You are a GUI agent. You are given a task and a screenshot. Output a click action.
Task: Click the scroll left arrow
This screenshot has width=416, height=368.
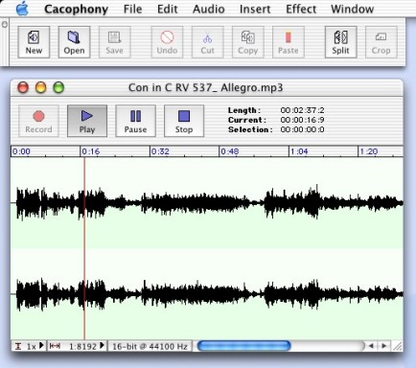pos(371,346)
